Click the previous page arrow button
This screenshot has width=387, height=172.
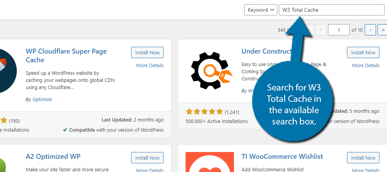(x=321, y=30)
